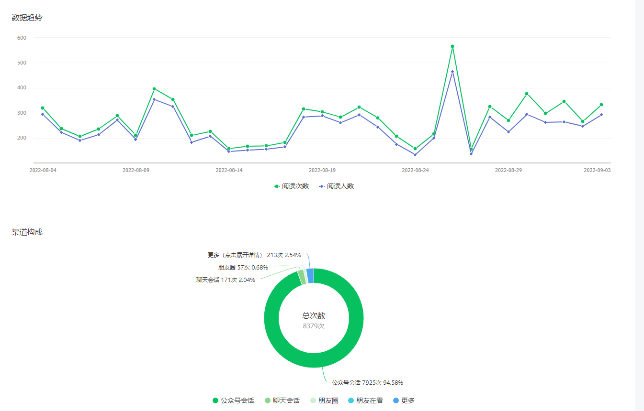
Task: Click the large green 公众号会话 donut segment
Action: pyautogui.click(x=314, y=360)
